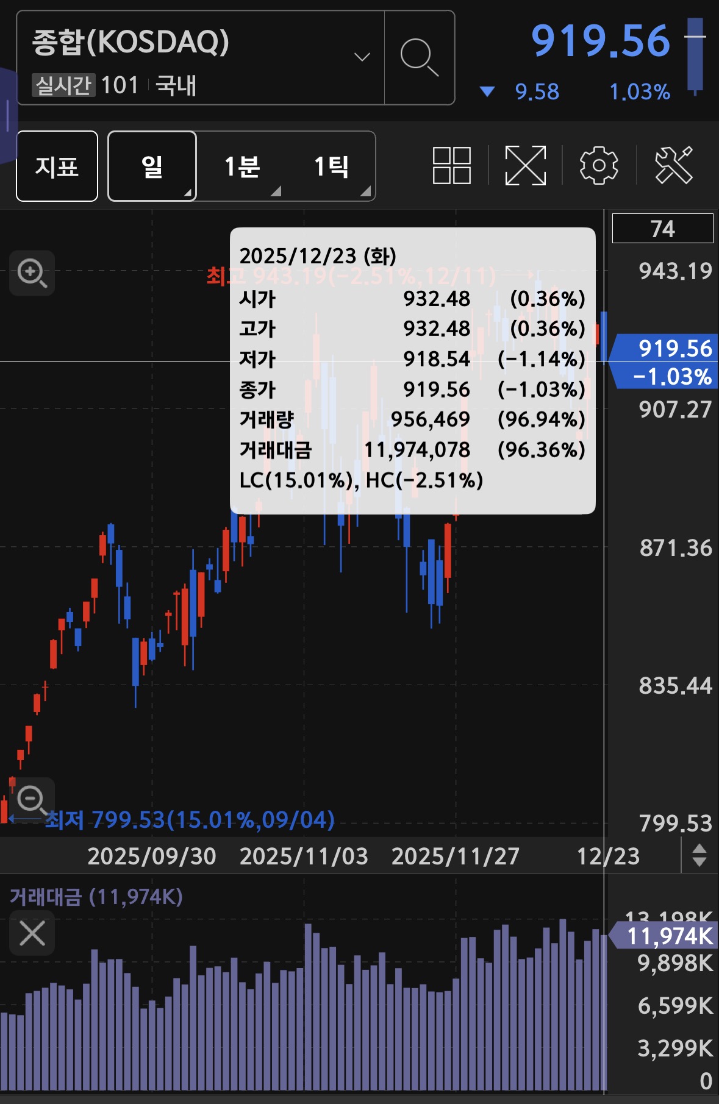
Task: Tap the mini candlestick icon beside the price
Action: 695,56
